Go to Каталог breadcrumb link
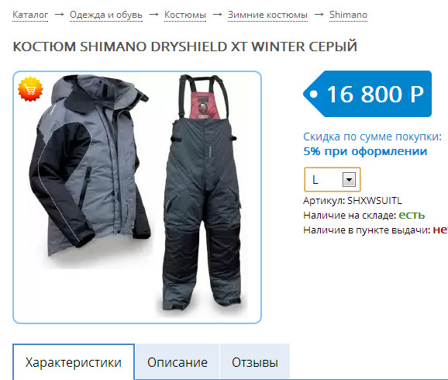 tap(30, 15)
